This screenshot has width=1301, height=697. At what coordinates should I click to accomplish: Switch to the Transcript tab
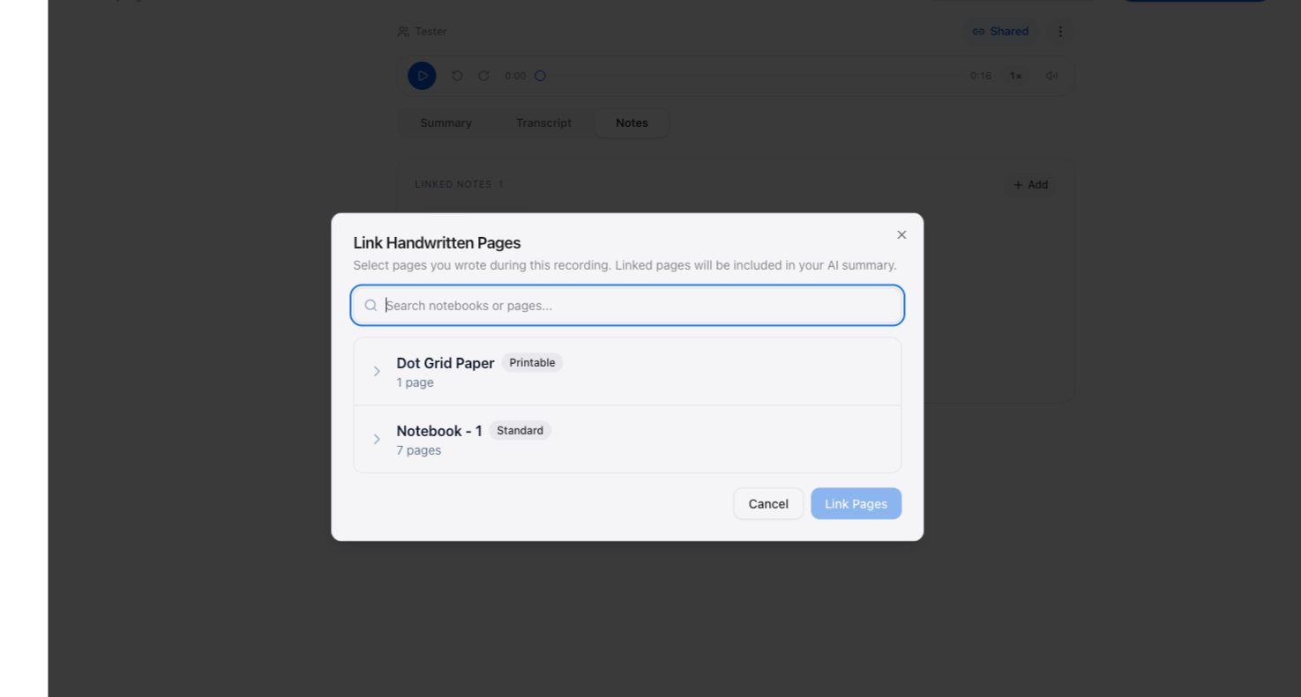coord(543,123)
